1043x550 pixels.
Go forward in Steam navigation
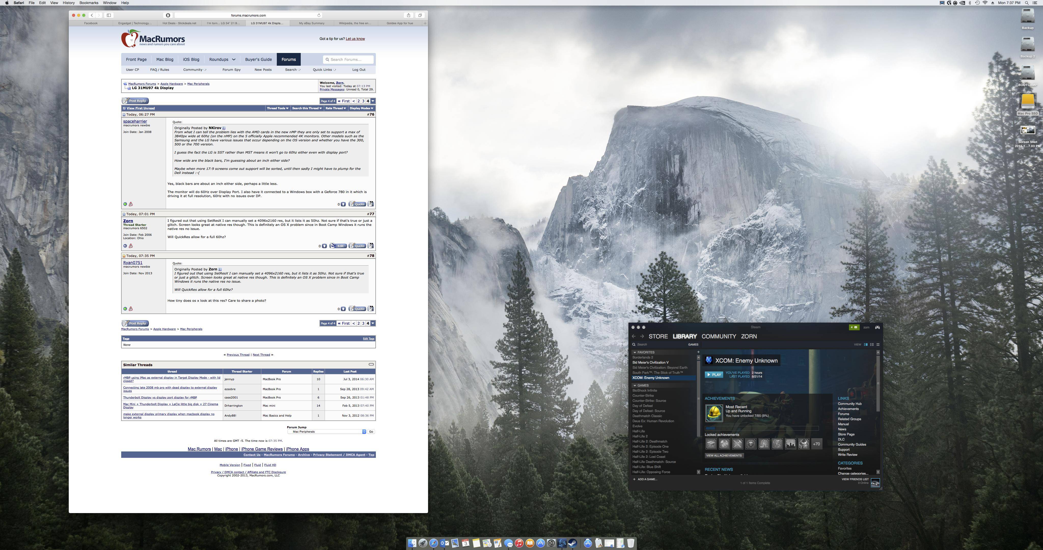pos(642,337)
